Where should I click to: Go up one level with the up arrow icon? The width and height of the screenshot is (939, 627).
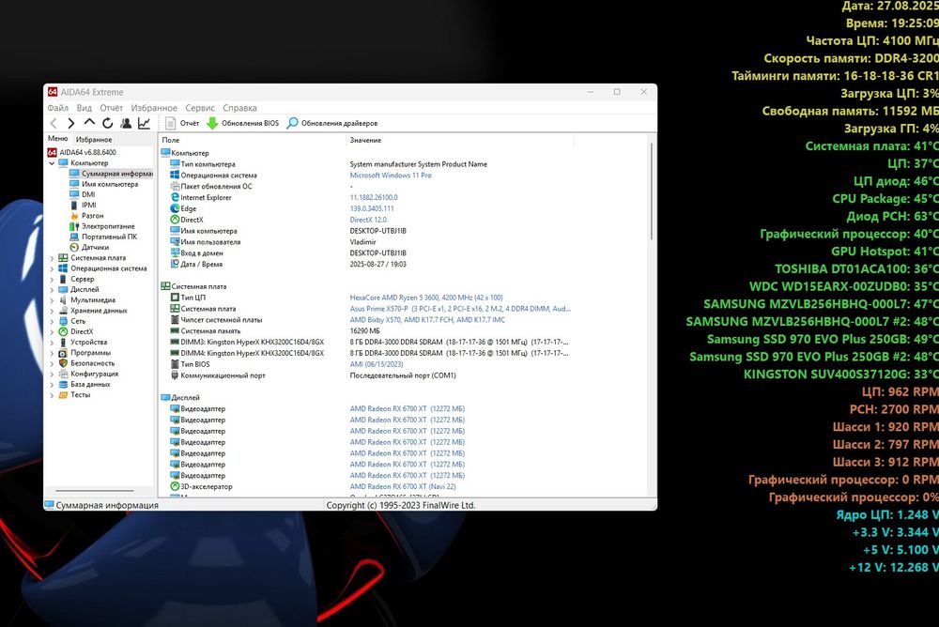[89, 123]
